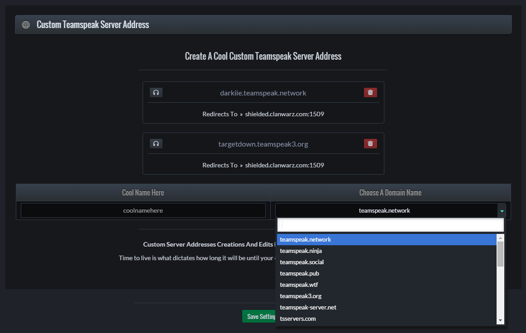Choose teamspeak.pub from the dropdown
This screenshot has width=526, height=333.
[387, 274]
